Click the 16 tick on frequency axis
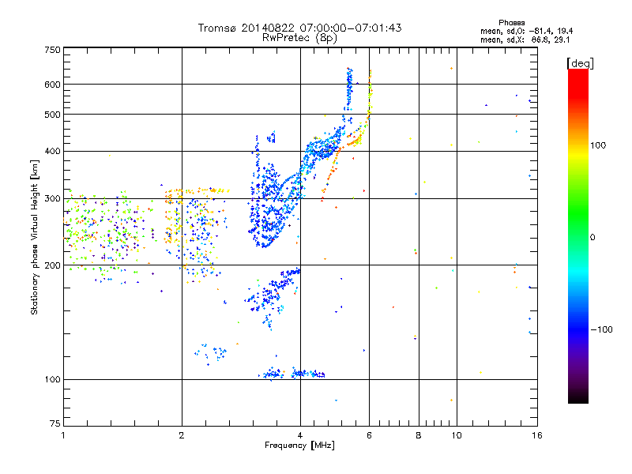 [x=536, y=435]
